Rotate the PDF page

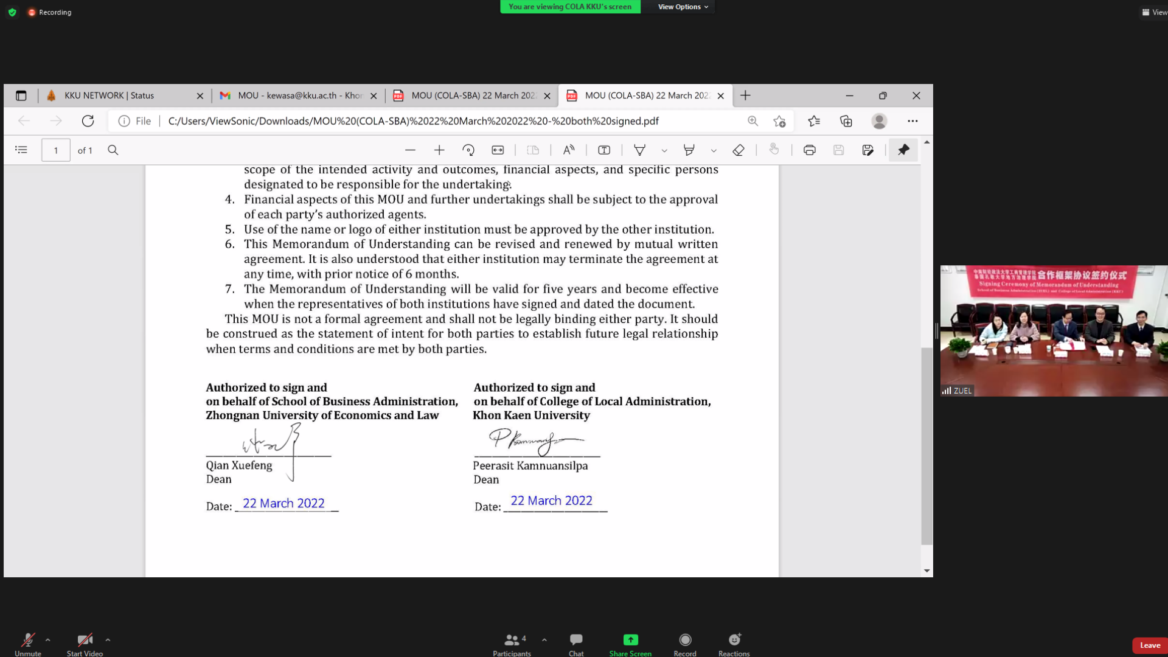[468, 150]
